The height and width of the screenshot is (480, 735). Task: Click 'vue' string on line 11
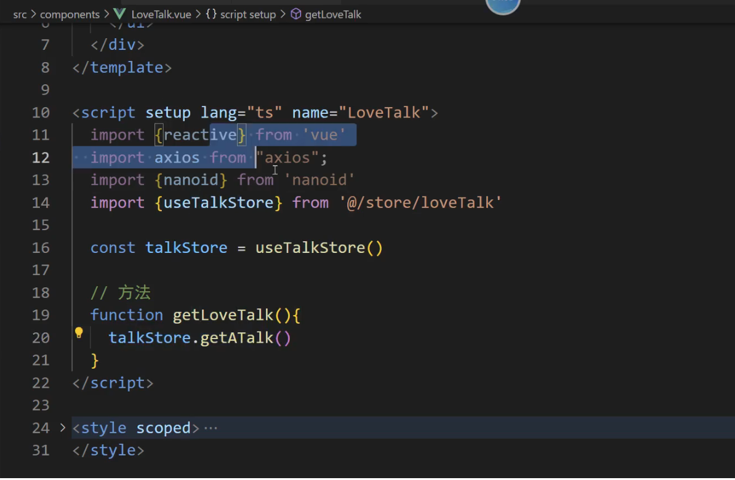[324, 135]
